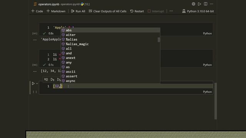The image size is (246, 138).
Task: Click the Python language label of cell 66
Action: 207,65
